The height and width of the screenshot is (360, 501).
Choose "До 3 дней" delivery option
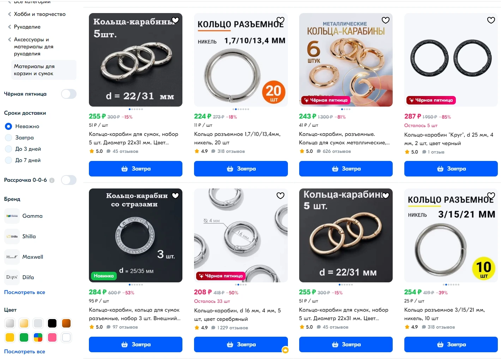click(9, 149)
